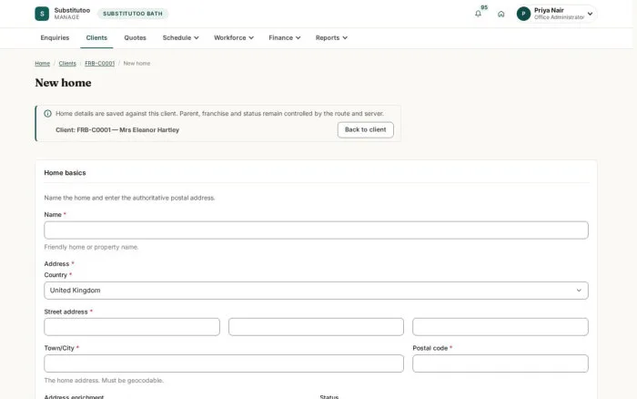
Task: Open the Finance dropdown menu
Action: [284, 38]
